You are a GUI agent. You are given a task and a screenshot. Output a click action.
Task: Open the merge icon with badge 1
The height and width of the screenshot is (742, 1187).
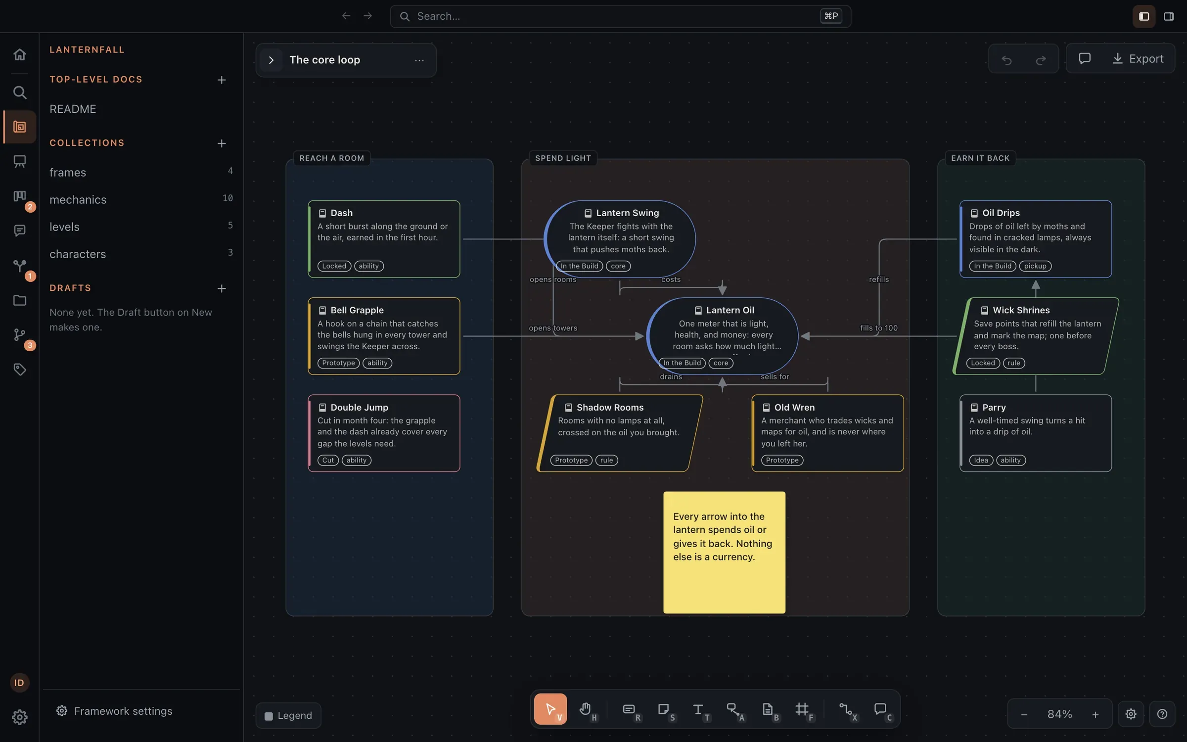[19, 266]
